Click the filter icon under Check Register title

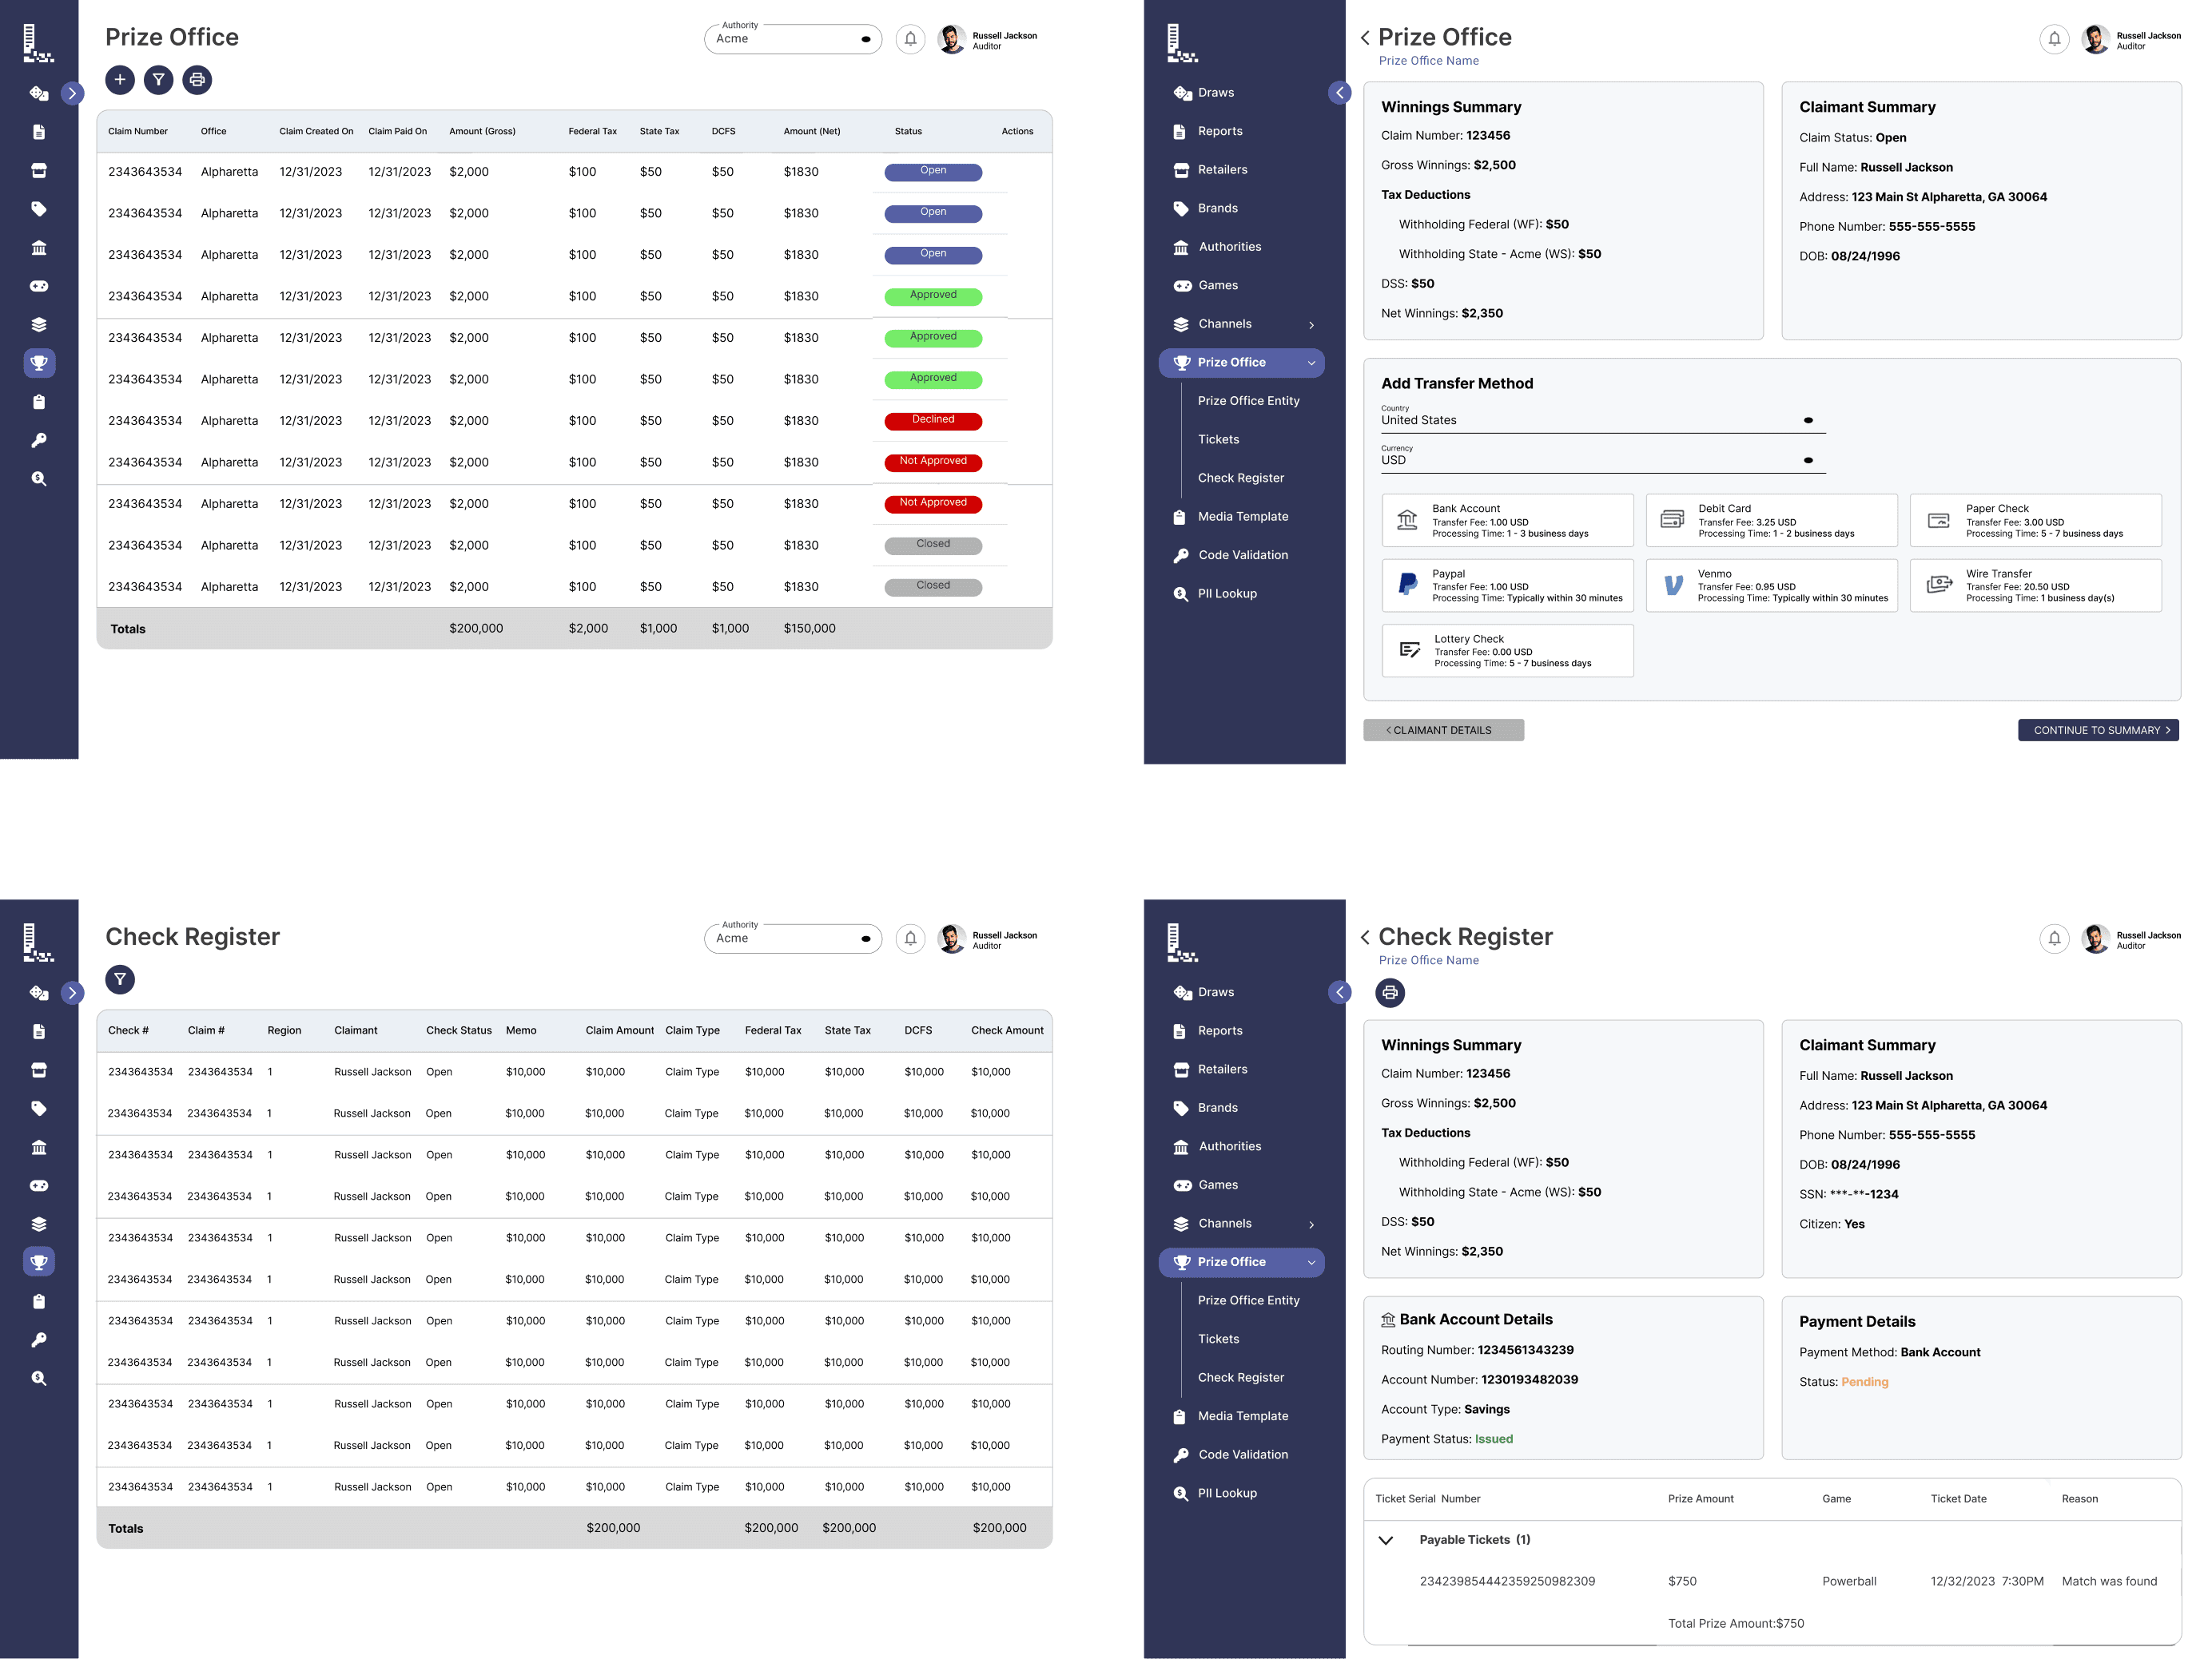coord(119,979)
